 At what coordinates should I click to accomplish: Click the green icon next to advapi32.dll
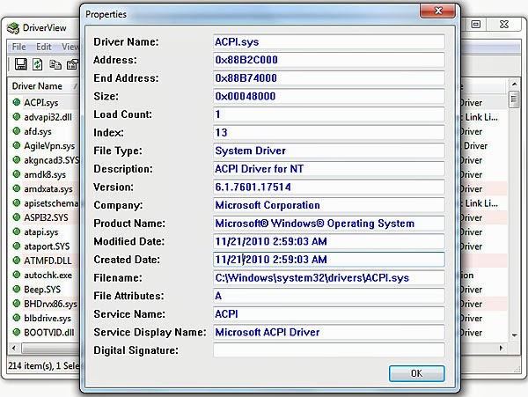click(x=17, y=116)
